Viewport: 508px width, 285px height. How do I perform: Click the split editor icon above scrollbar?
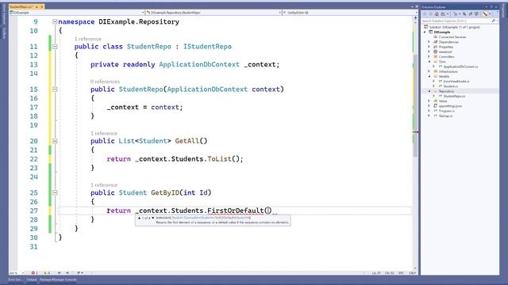(x=415, y=18)
